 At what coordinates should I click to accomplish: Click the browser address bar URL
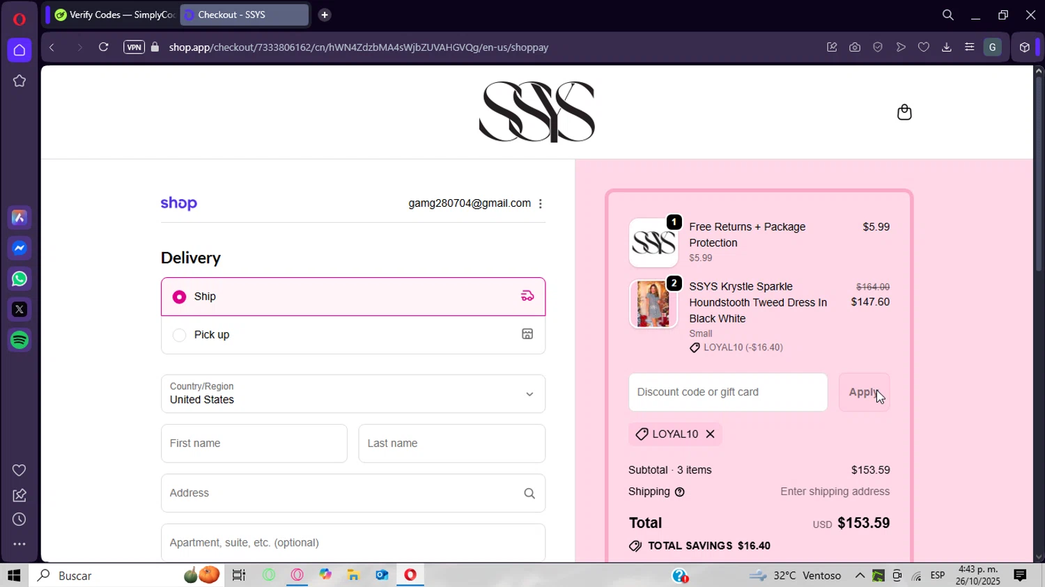tap(359, 47)
